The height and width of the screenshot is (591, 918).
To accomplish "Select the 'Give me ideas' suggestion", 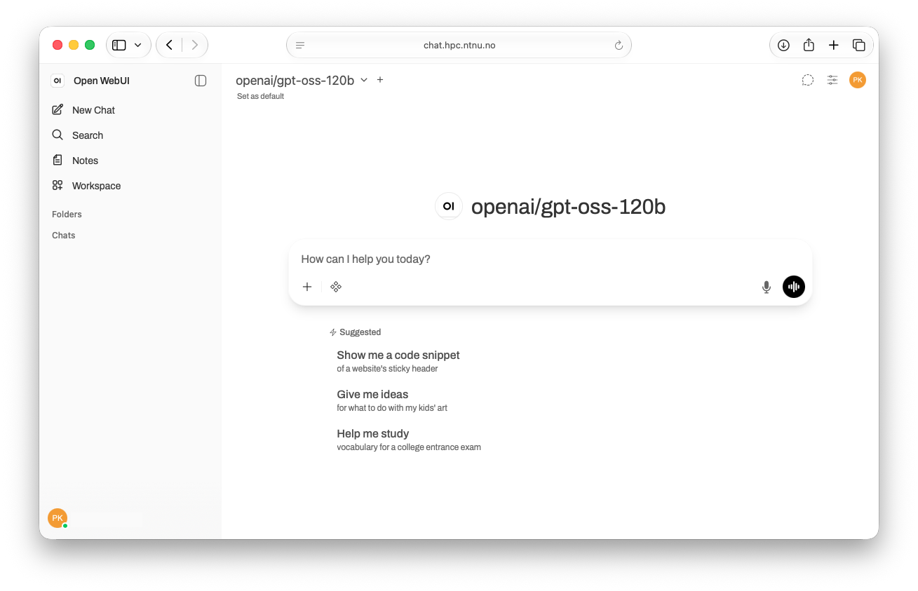I will [x=392, y=400].
